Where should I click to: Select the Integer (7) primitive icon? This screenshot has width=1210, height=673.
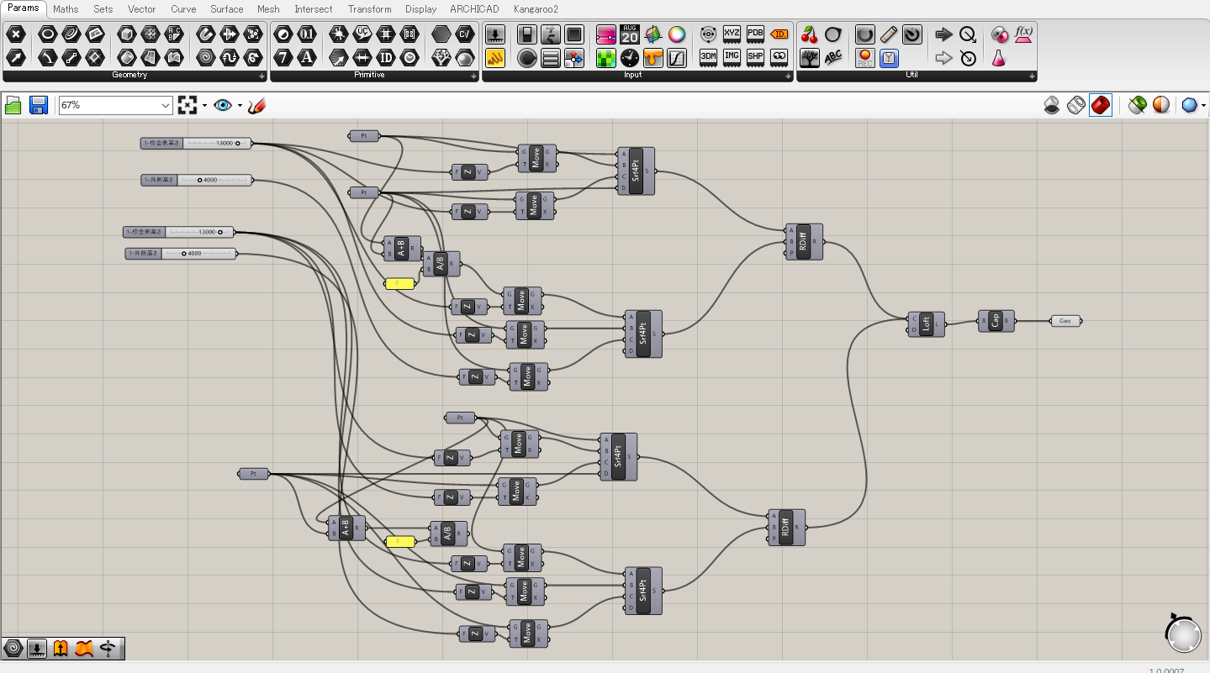283,58
